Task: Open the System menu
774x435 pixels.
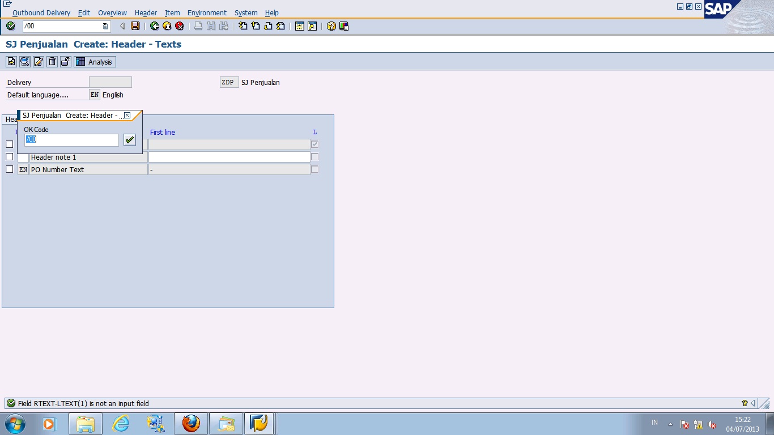Action: 246,12
